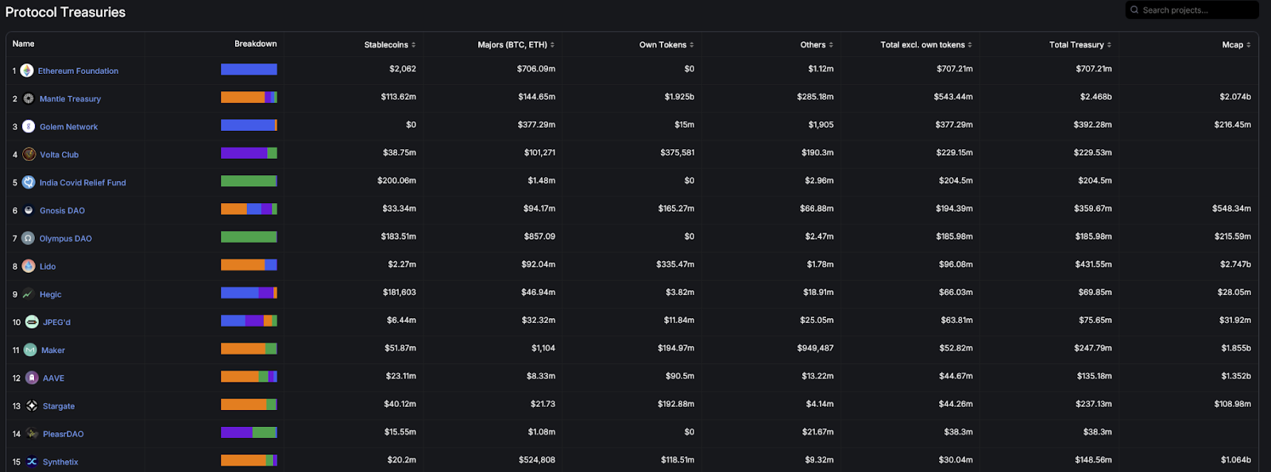
Task: Click the Synthetix logo icon
Action: [x=32, y=461]
